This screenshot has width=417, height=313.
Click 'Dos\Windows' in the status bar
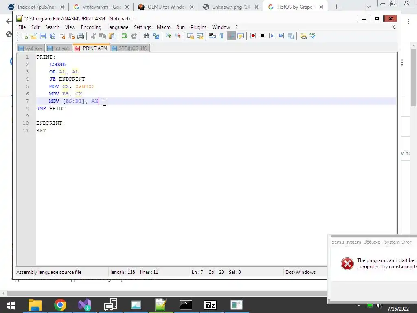(301, 272)
